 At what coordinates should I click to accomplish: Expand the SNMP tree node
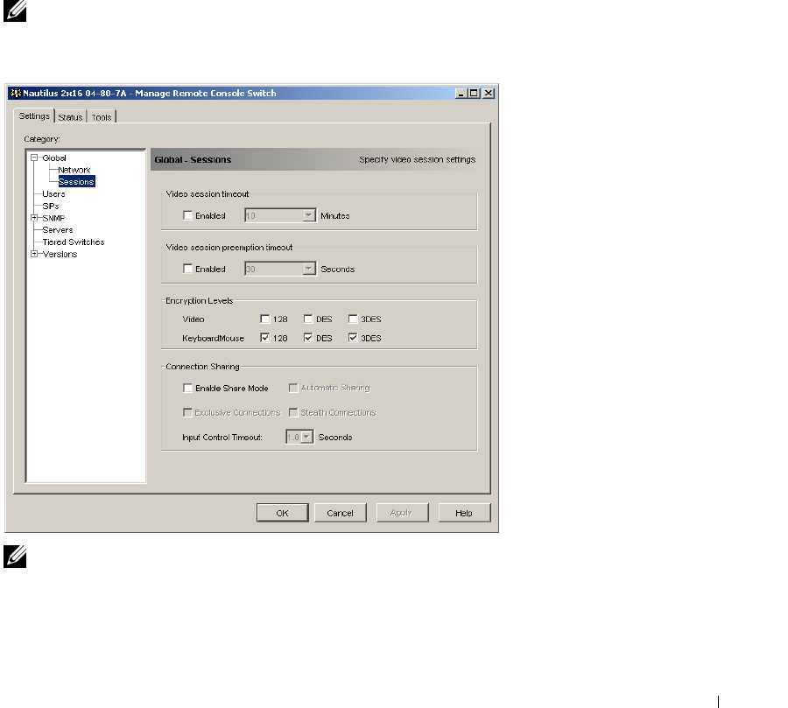(34, 218)
